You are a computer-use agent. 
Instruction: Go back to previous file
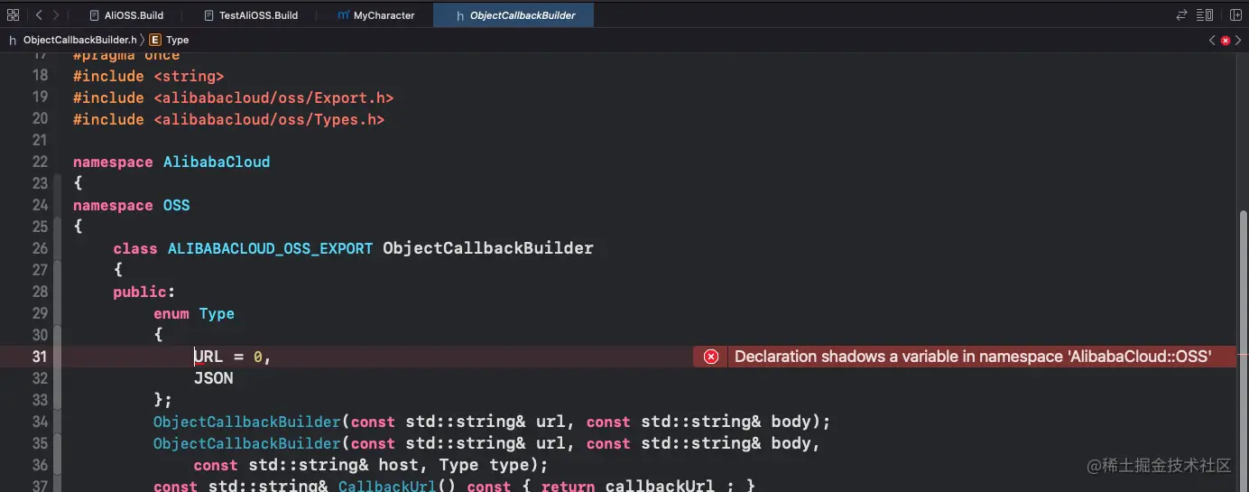[39, 15]
